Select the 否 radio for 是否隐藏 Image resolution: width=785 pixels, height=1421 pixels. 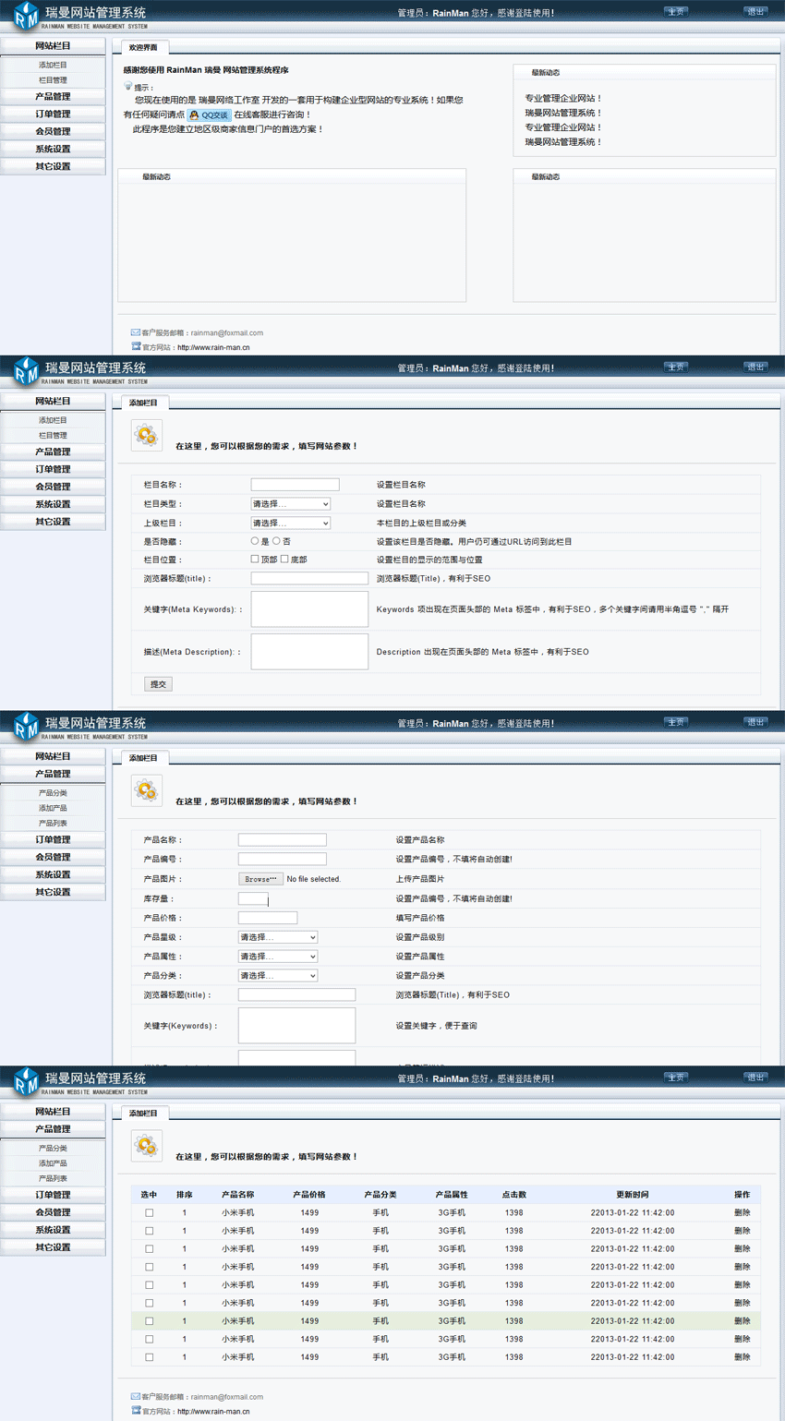pos(276,541)
